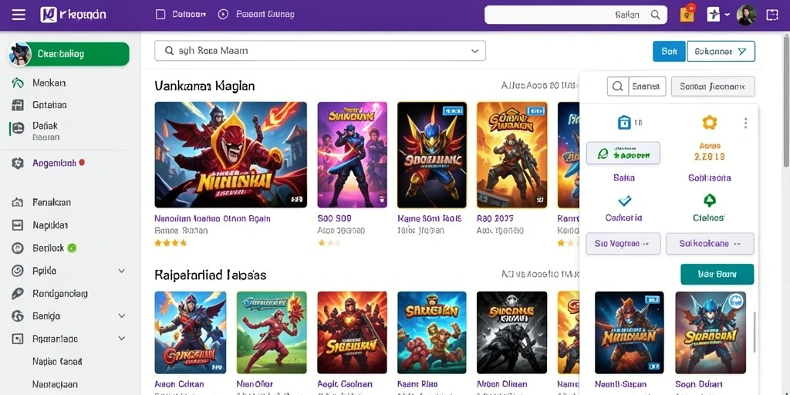Viewport: 790px width, 395px height.
Task: Click the white sparkle icon in top bar
Action: (714, 15)
